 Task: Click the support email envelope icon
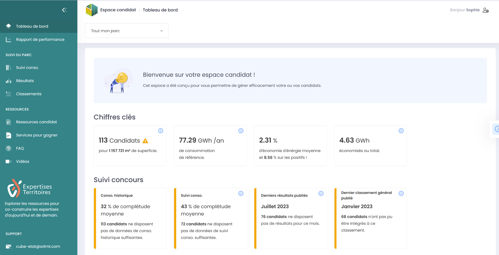pyautogui.click(x=8, y=247)
